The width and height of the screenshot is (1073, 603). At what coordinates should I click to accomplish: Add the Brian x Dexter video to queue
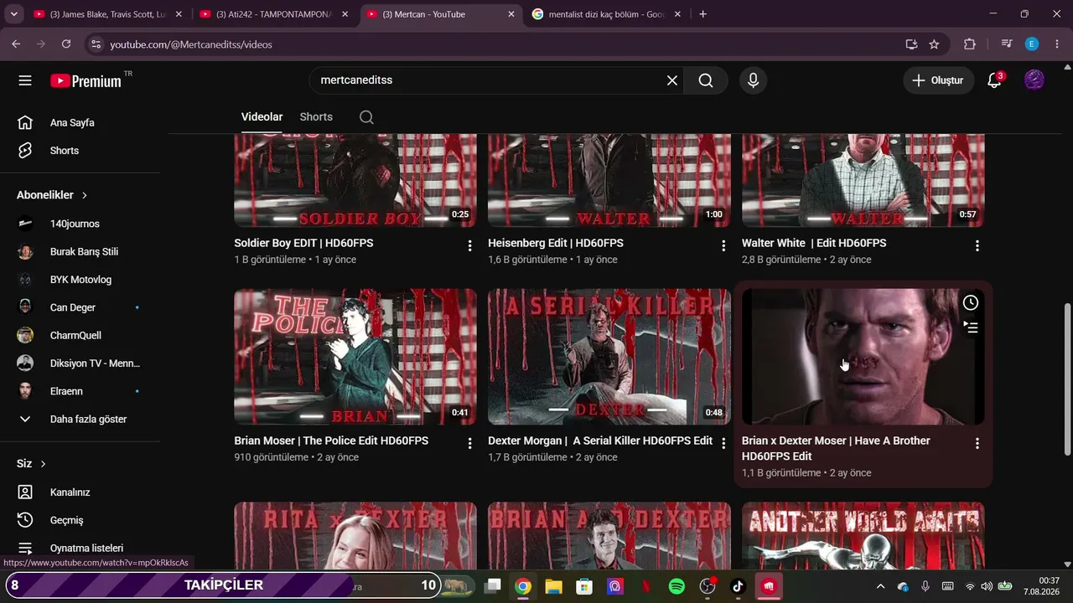coord(970,327)
